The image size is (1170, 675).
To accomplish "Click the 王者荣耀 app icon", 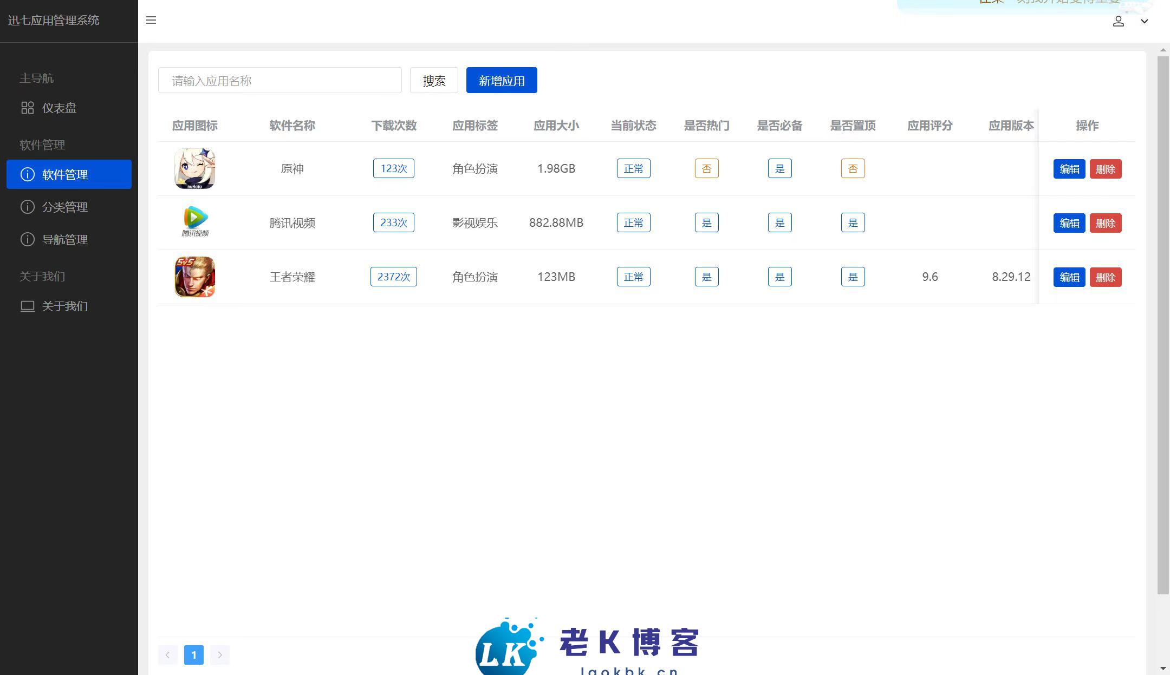I will pos(194,277).
